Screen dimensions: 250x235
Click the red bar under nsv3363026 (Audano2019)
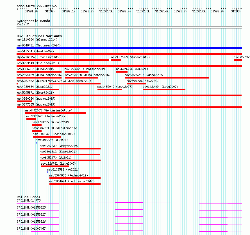tap(167, 78)
